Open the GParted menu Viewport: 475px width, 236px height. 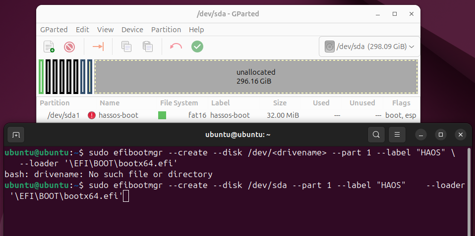(54, 30)
